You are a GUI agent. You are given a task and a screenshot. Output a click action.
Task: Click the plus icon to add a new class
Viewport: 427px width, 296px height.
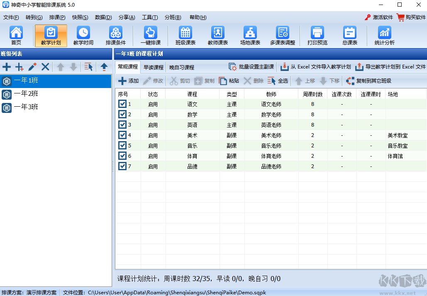(x=7, y=66)
